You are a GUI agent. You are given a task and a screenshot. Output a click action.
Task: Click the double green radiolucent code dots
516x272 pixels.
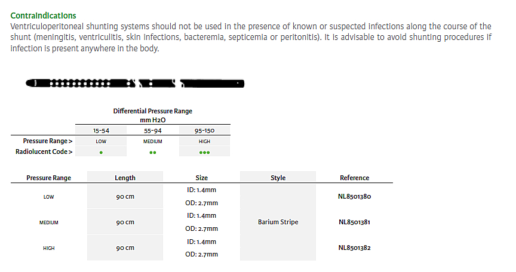tap(152, 152)
